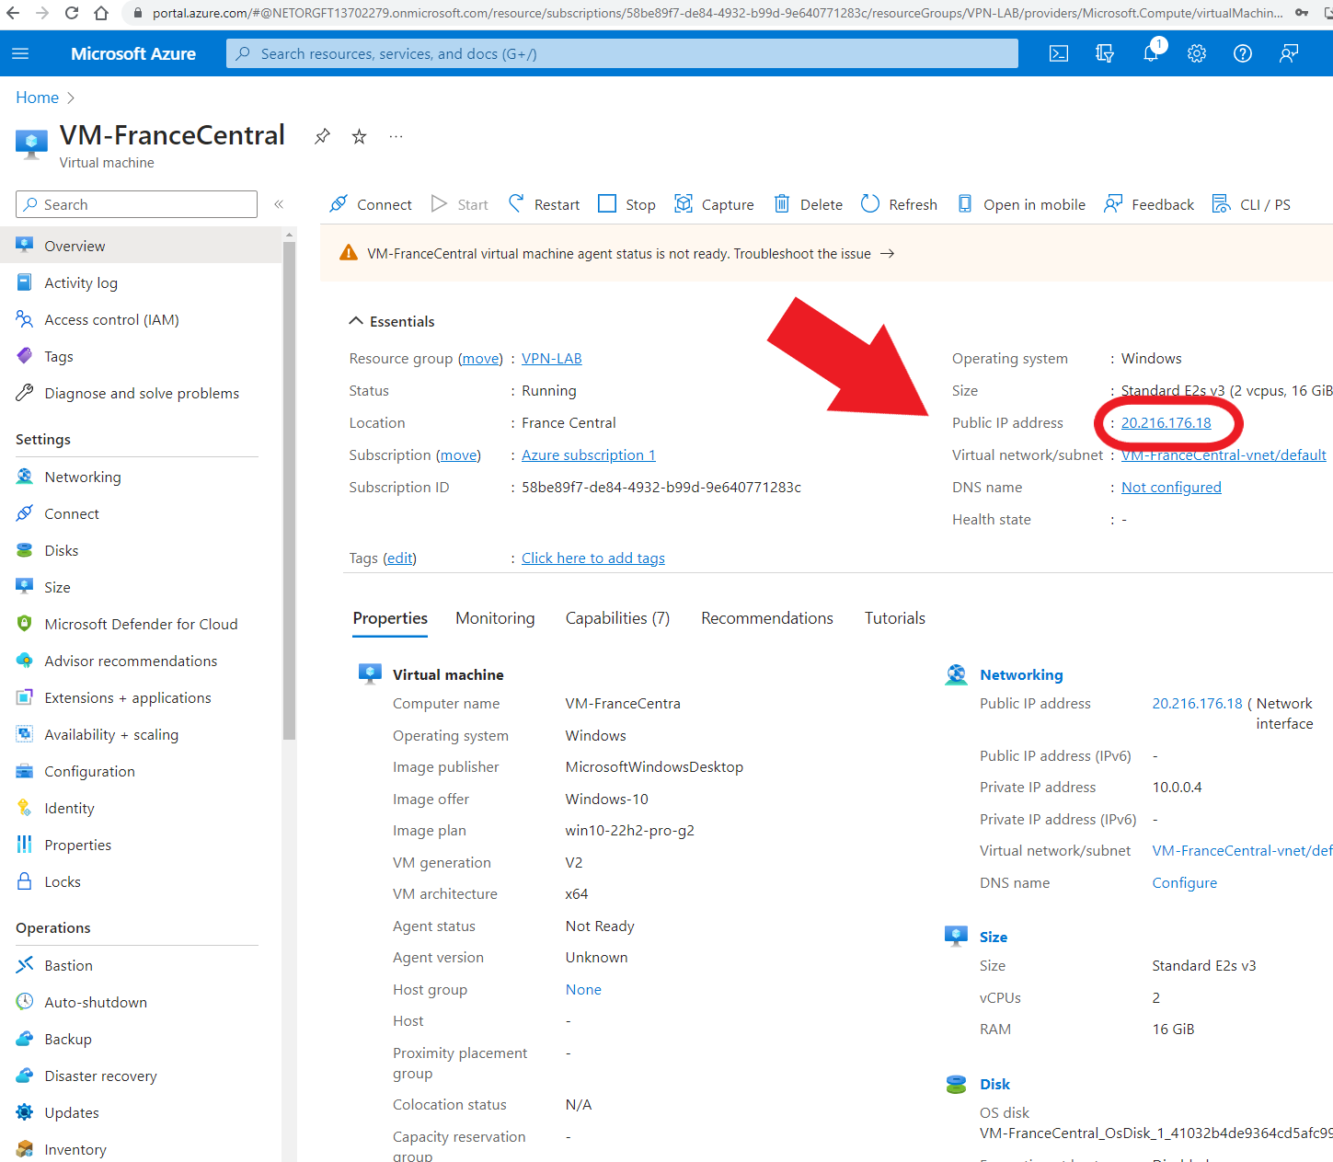
Task: Click here to add tags link
Action: (x=593, y=558)
